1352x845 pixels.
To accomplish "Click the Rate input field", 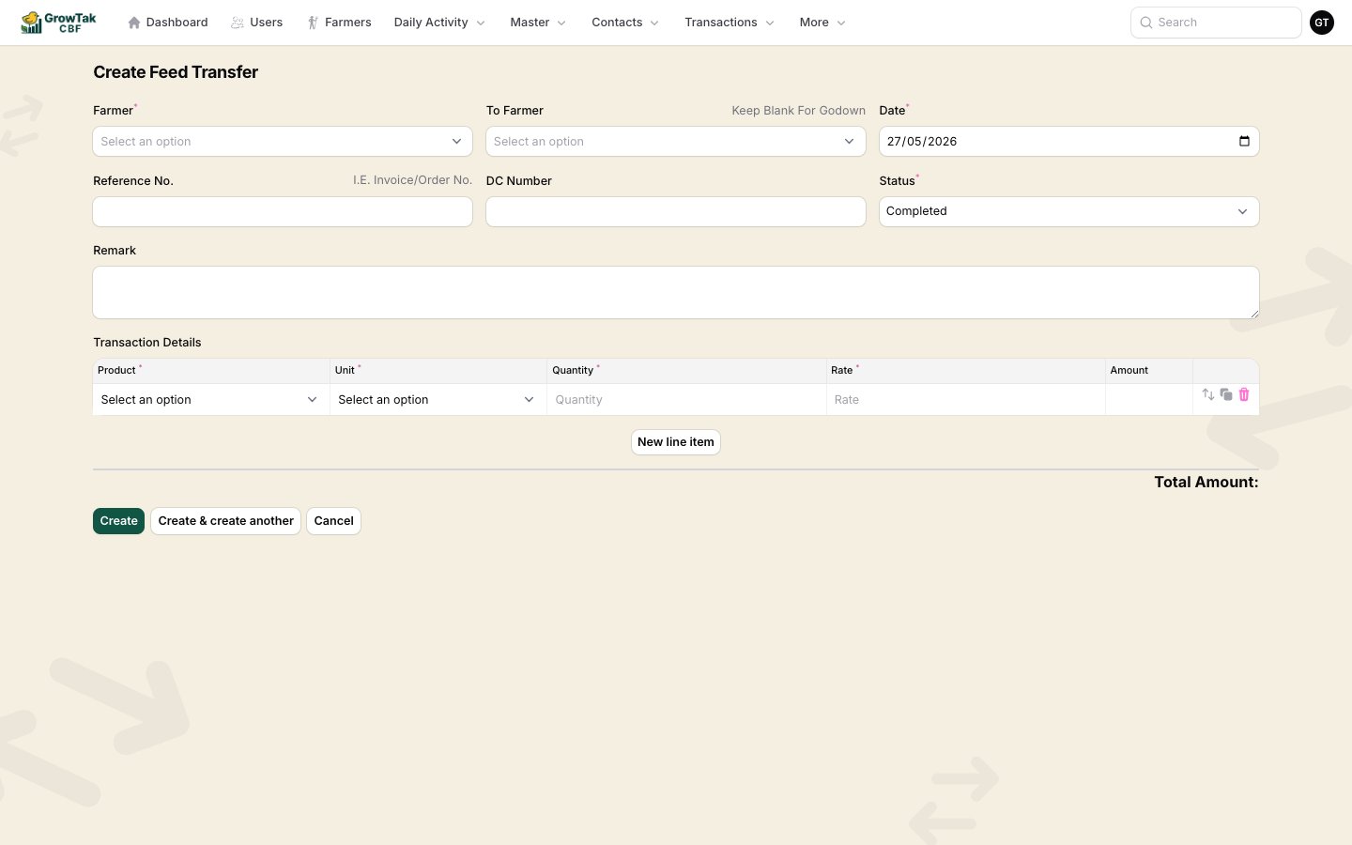I will [966, 400].
